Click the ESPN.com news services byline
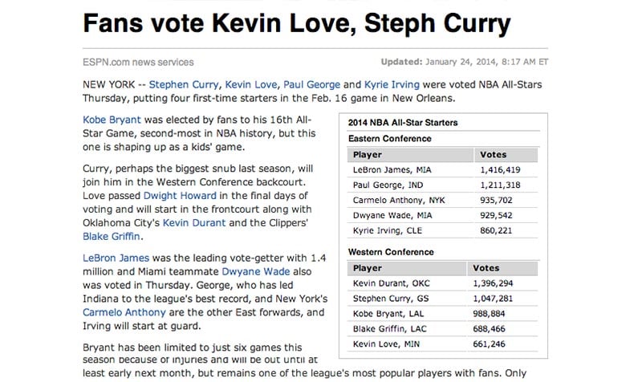 tap(138, 63)
